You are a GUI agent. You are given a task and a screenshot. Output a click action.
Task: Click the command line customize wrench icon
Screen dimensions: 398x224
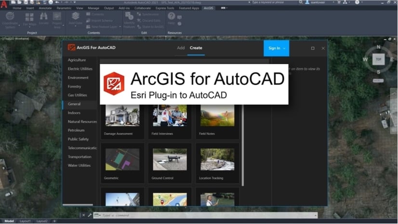[x=90, y=215]
